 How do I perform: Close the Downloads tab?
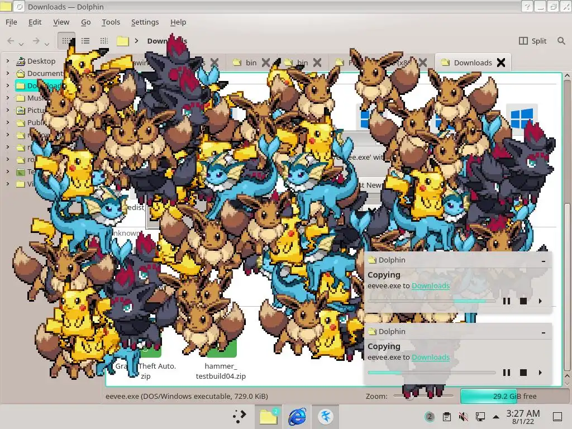(x=501, y=63)
